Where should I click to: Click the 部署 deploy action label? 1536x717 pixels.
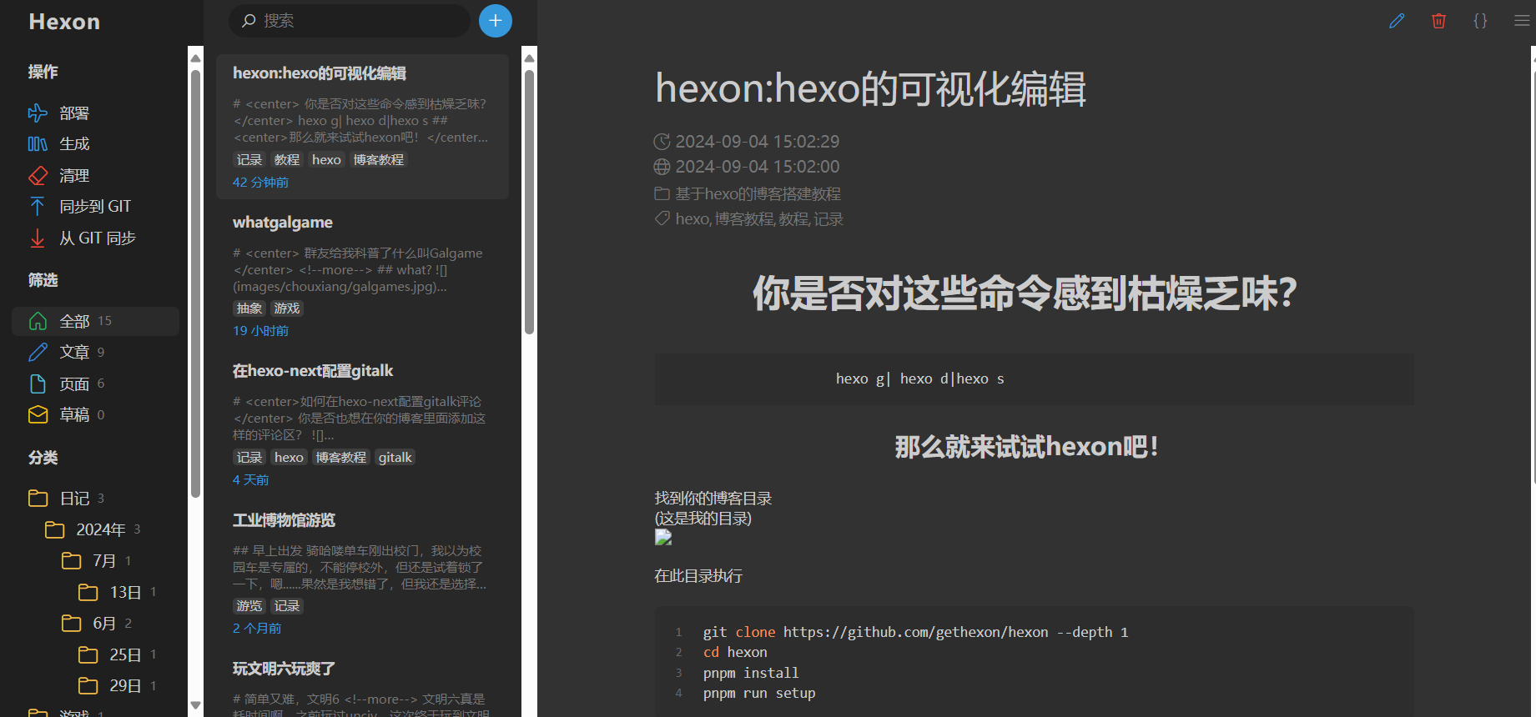pyautogui.click(x=74, y=113)
